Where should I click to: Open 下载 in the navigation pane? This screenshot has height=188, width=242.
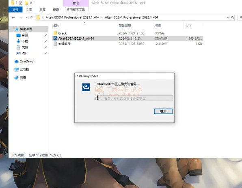25,41
